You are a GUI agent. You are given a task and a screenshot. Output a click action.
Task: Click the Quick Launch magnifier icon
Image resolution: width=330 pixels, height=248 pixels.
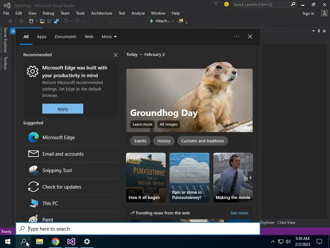click(x=293, y=4)
